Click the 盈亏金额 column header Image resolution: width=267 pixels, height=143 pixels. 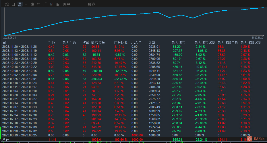pos(98,43)
